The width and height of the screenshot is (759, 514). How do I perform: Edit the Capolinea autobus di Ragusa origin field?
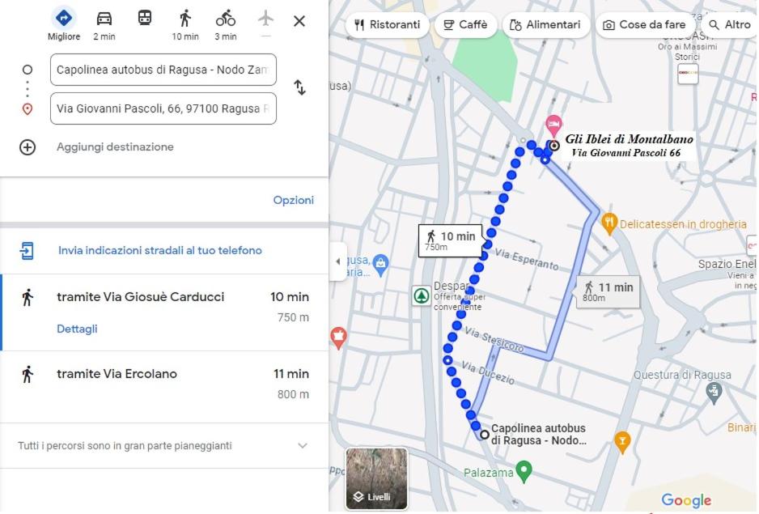(163, 70)
